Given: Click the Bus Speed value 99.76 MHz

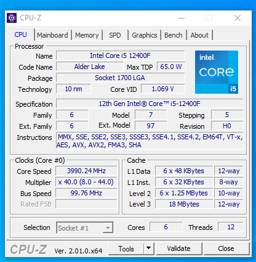Looking at the screenshot, I should (x=86, y=193).
